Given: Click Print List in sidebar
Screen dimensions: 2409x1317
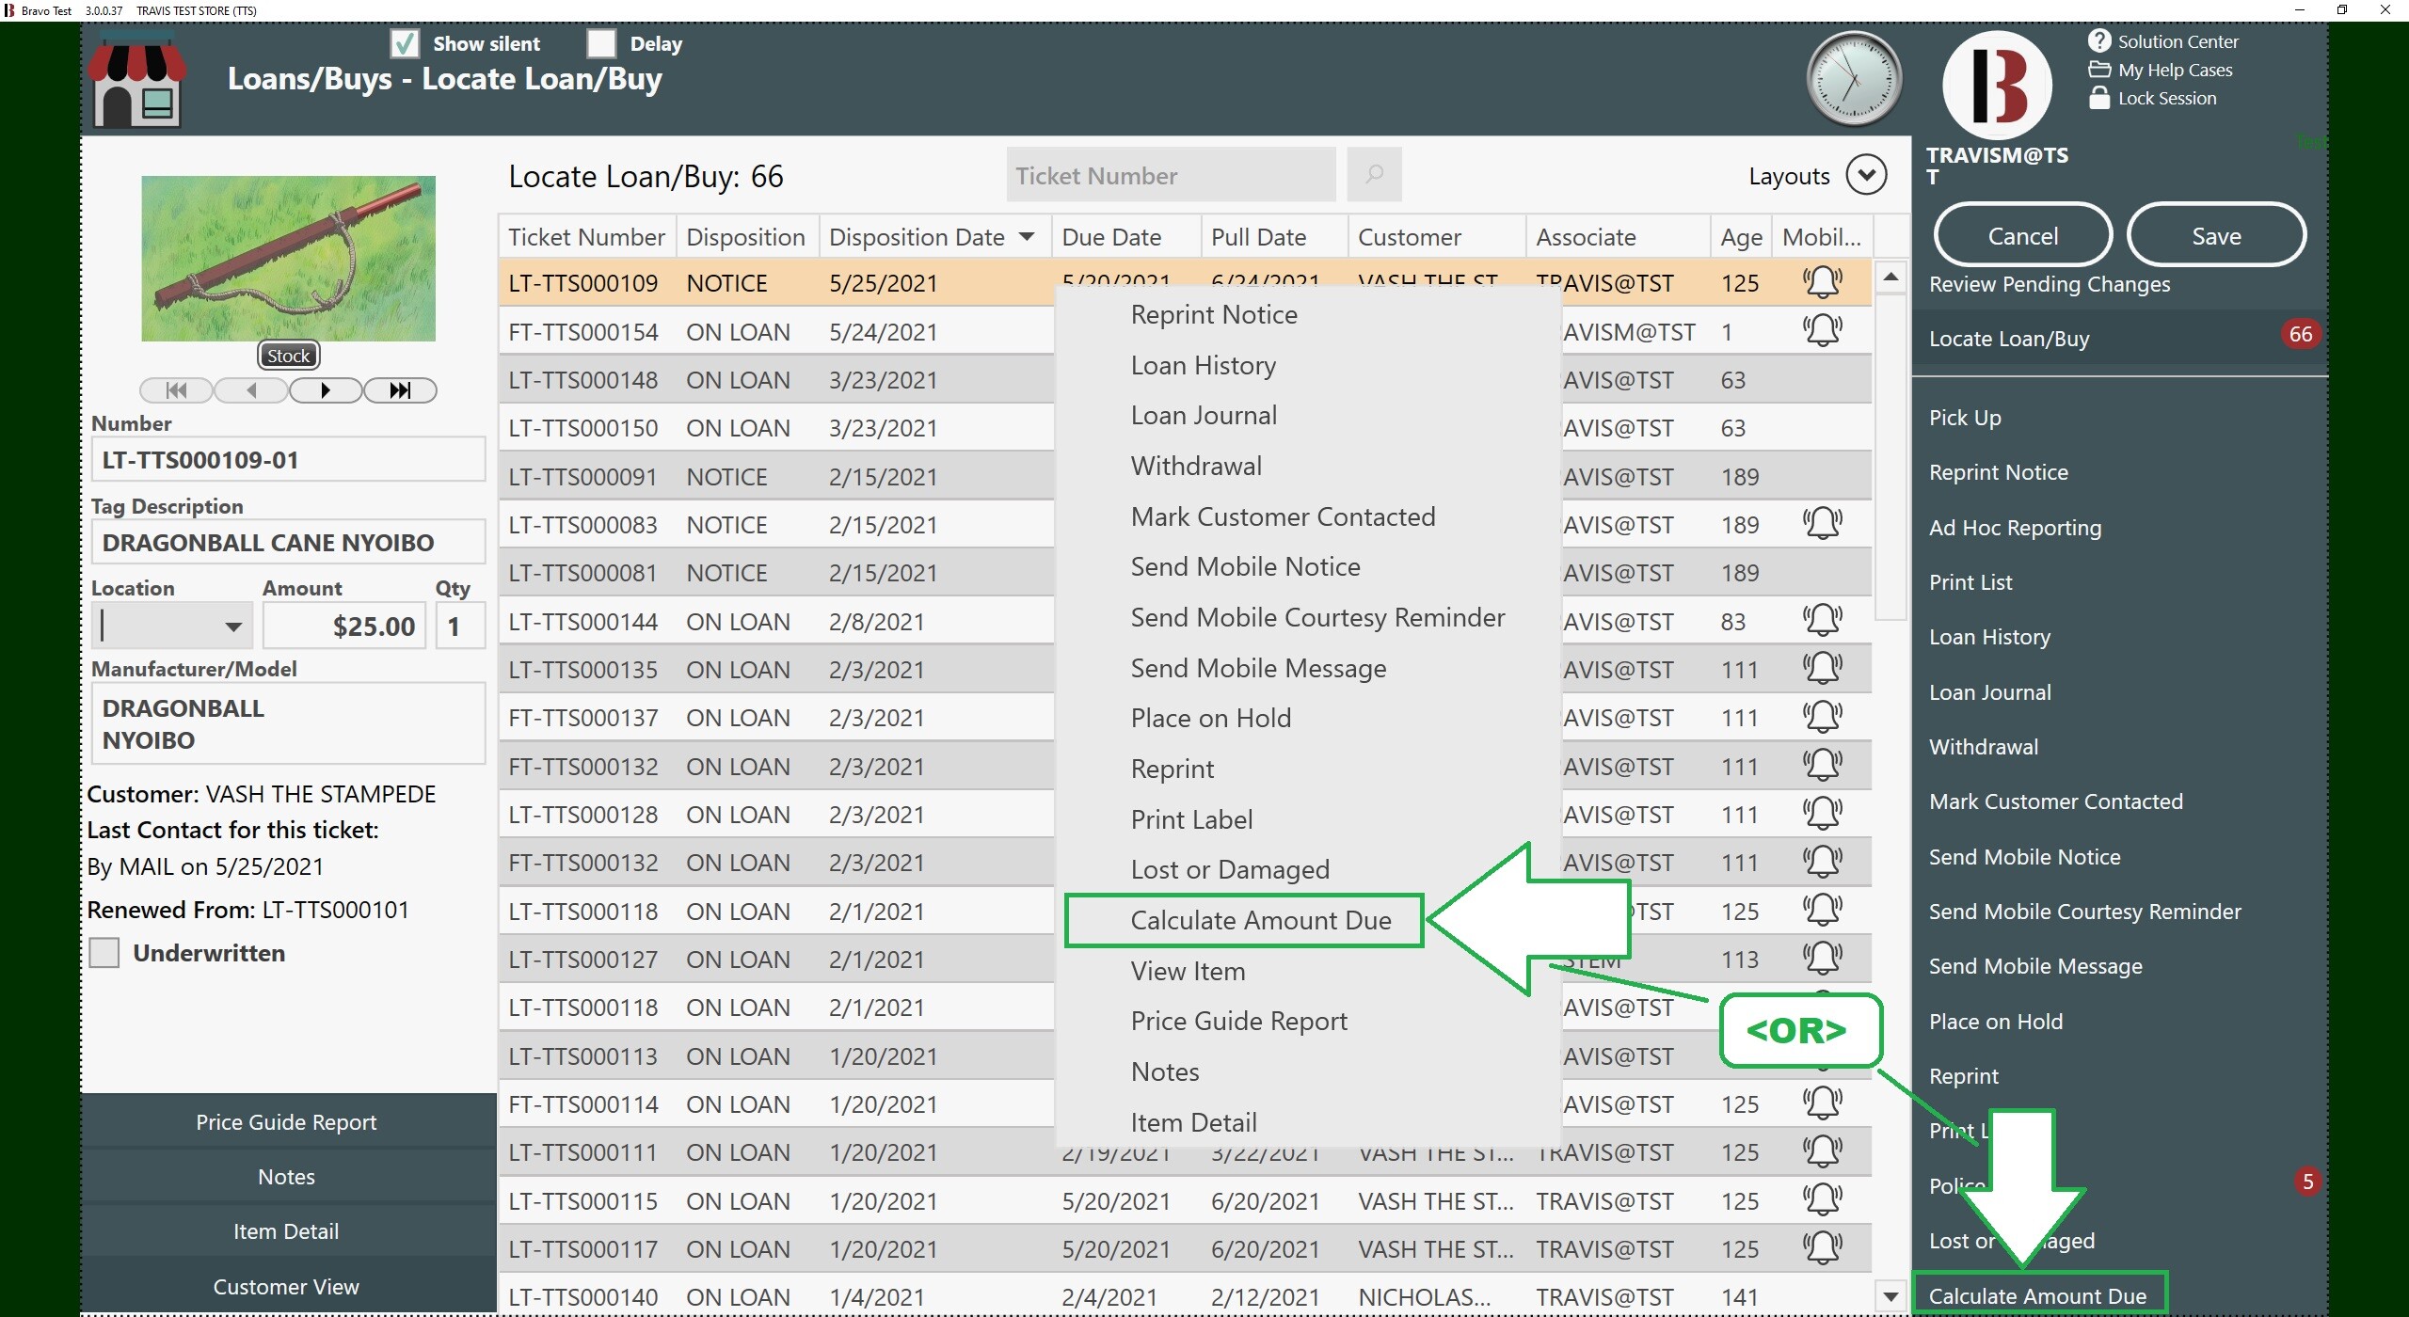Looking at the screenshot, I should pos(1970,582).
